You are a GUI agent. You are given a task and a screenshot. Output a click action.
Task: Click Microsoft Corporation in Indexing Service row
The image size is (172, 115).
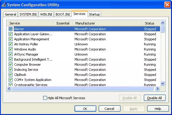tap(90, 70)
